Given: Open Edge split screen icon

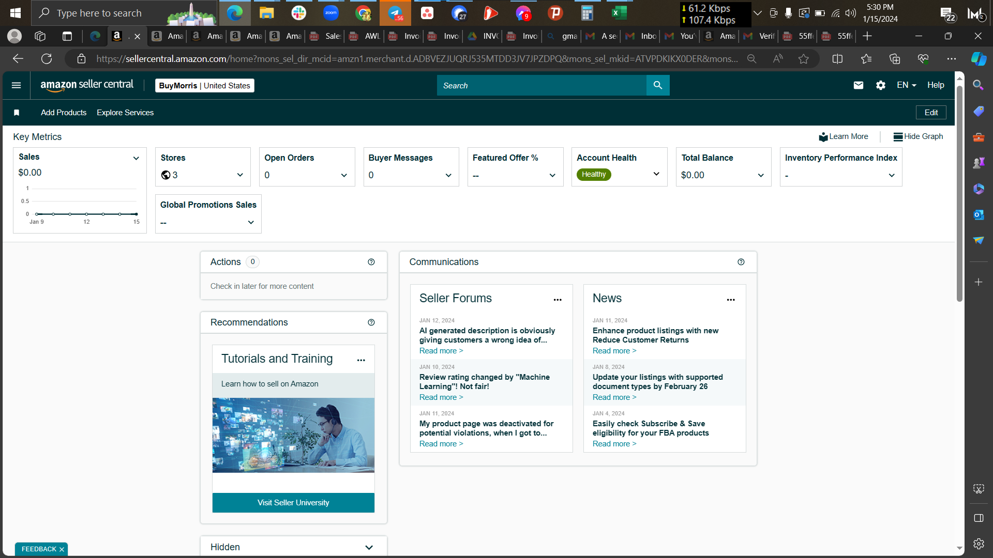Looking at the screenshot, I should pyautogui.click(x=838, y=59).
